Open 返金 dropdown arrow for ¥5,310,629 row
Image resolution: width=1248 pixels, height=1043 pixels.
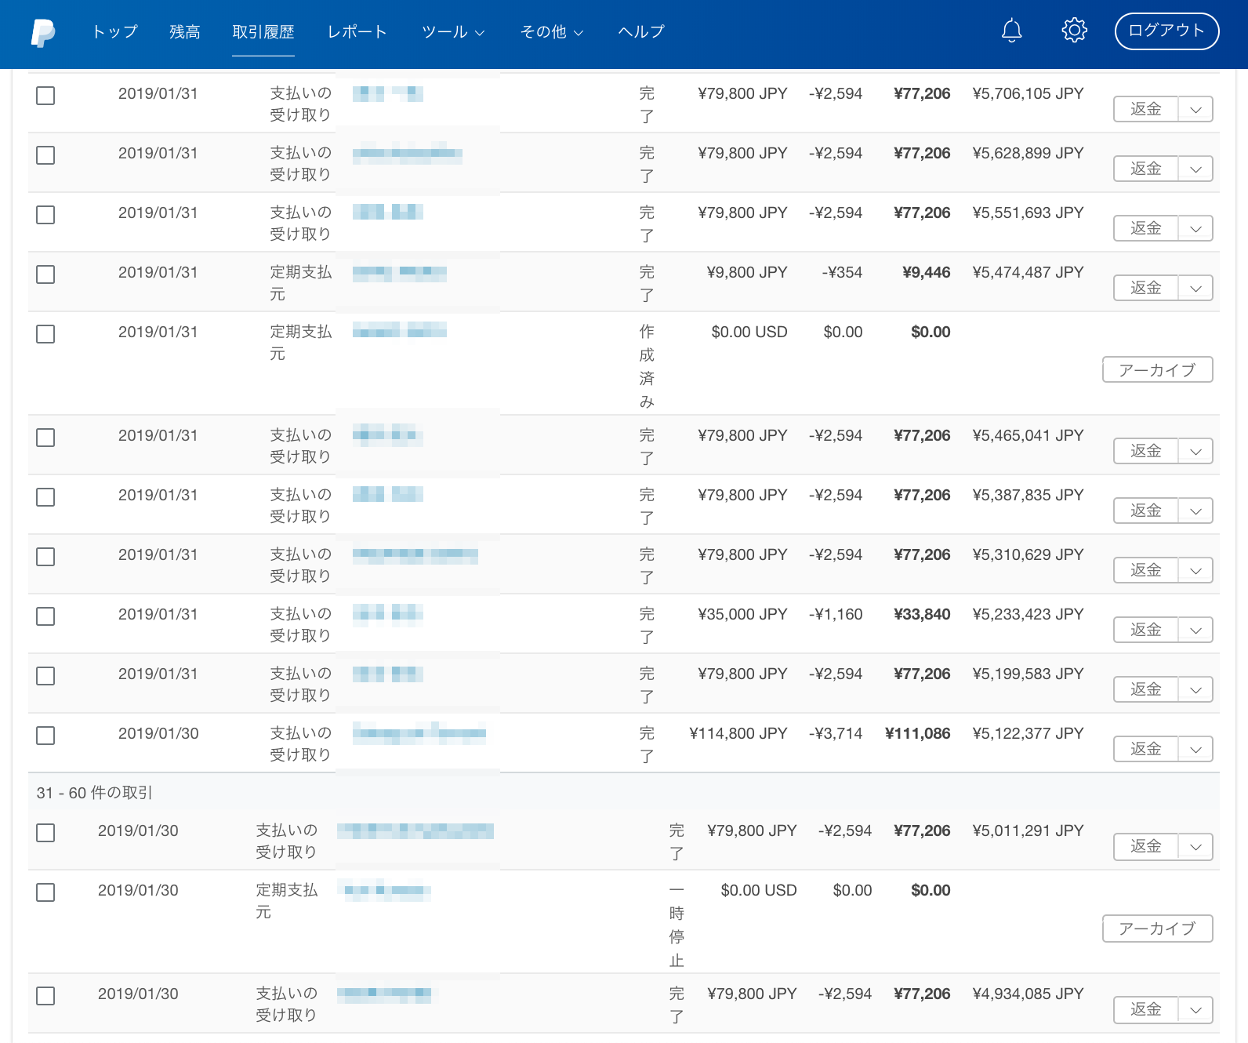tap(1195, 570)
